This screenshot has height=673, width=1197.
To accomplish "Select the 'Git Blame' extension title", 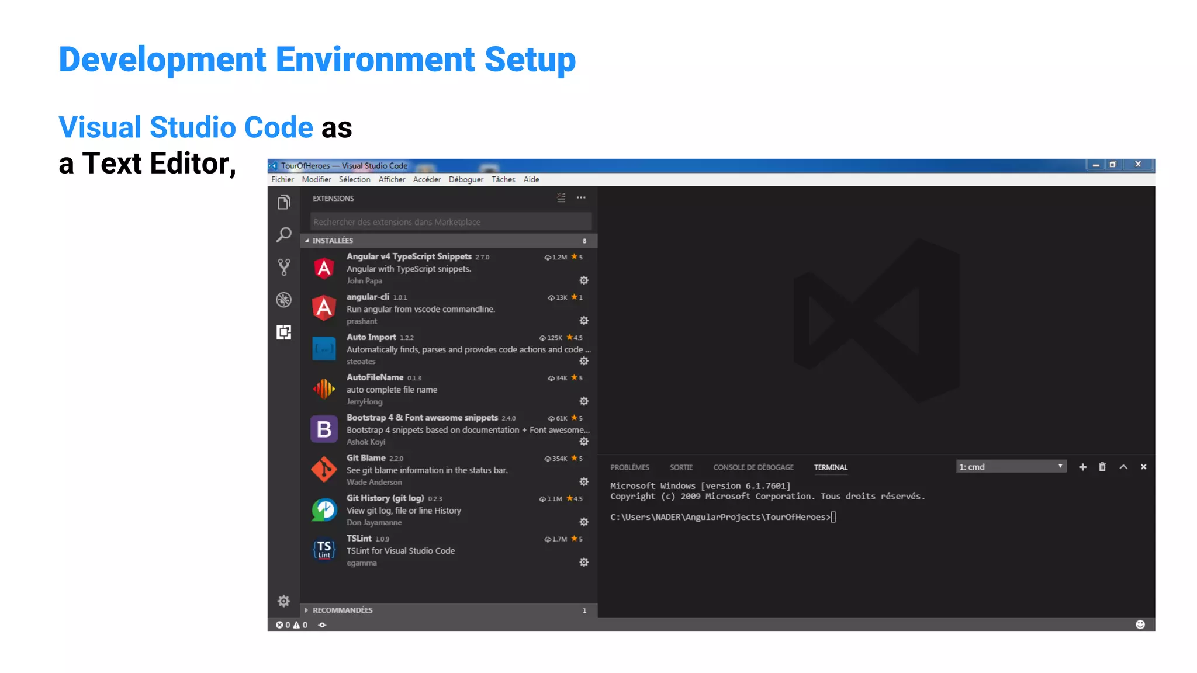I will 366,458.
